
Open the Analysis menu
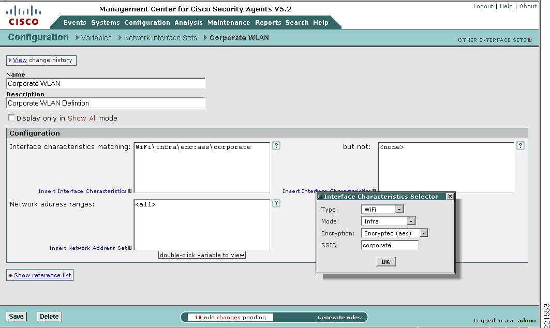[188, 22]
